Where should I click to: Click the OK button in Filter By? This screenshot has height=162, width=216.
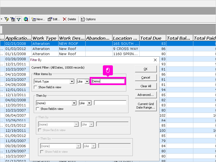[x=146, y=69]
